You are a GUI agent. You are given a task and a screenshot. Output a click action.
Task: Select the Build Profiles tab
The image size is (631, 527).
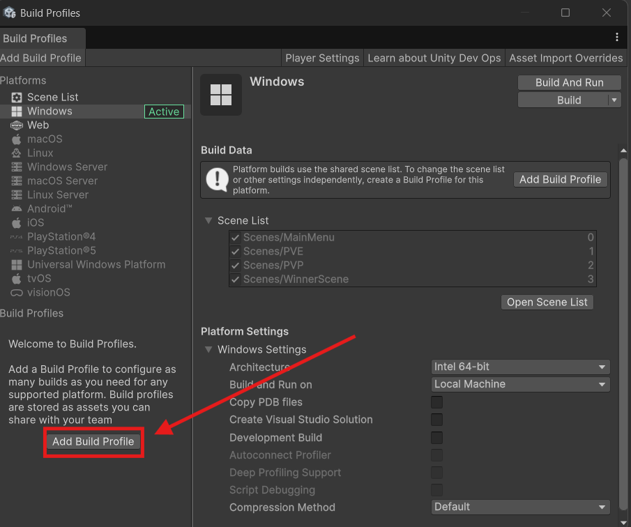point(43,38)
